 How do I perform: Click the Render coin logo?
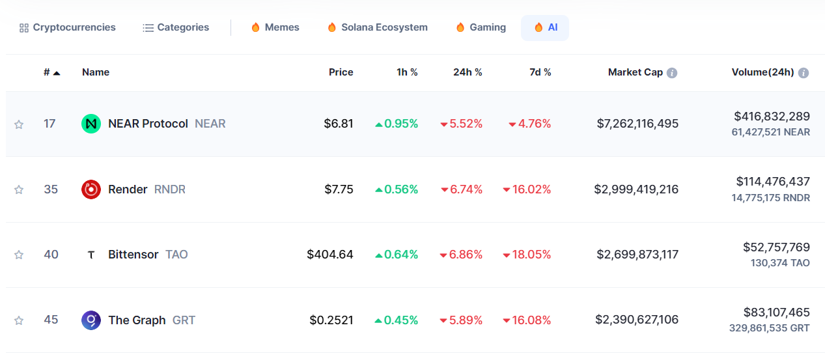click(x=91, y=189)
